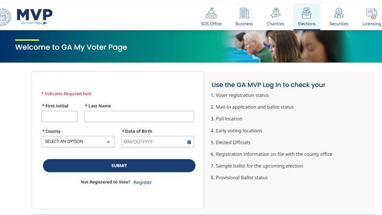Screen dimensions: 382x215
Task: Click the Charities hand icon
Action: [276, 13]
